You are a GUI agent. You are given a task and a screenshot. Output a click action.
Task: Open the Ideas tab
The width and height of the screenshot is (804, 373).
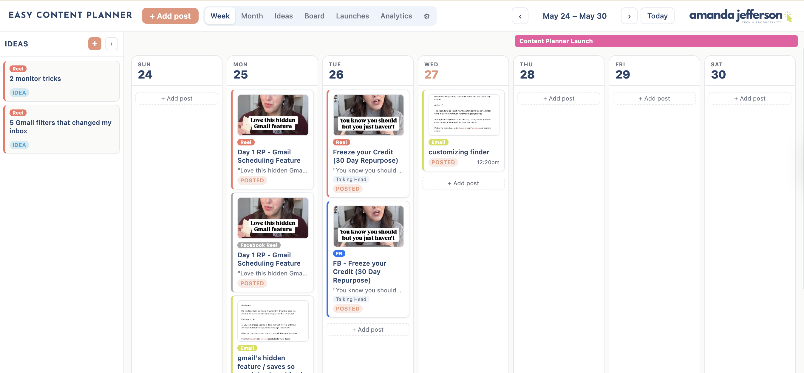click(283, 16)
